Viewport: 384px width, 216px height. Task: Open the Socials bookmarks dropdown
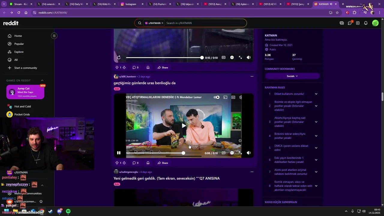tap(292, 76)
